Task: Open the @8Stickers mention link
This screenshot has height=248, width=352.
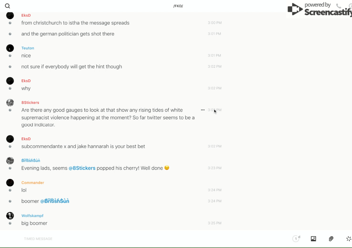Action: point(82,168)
